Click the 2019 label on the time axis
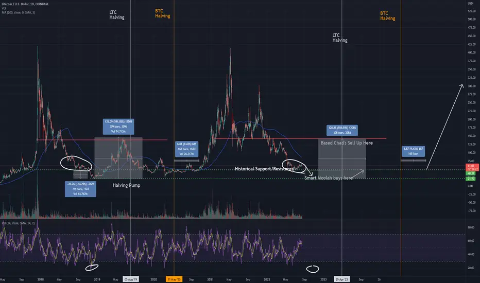This screenshot has width=480, height=283. point(97,279)
